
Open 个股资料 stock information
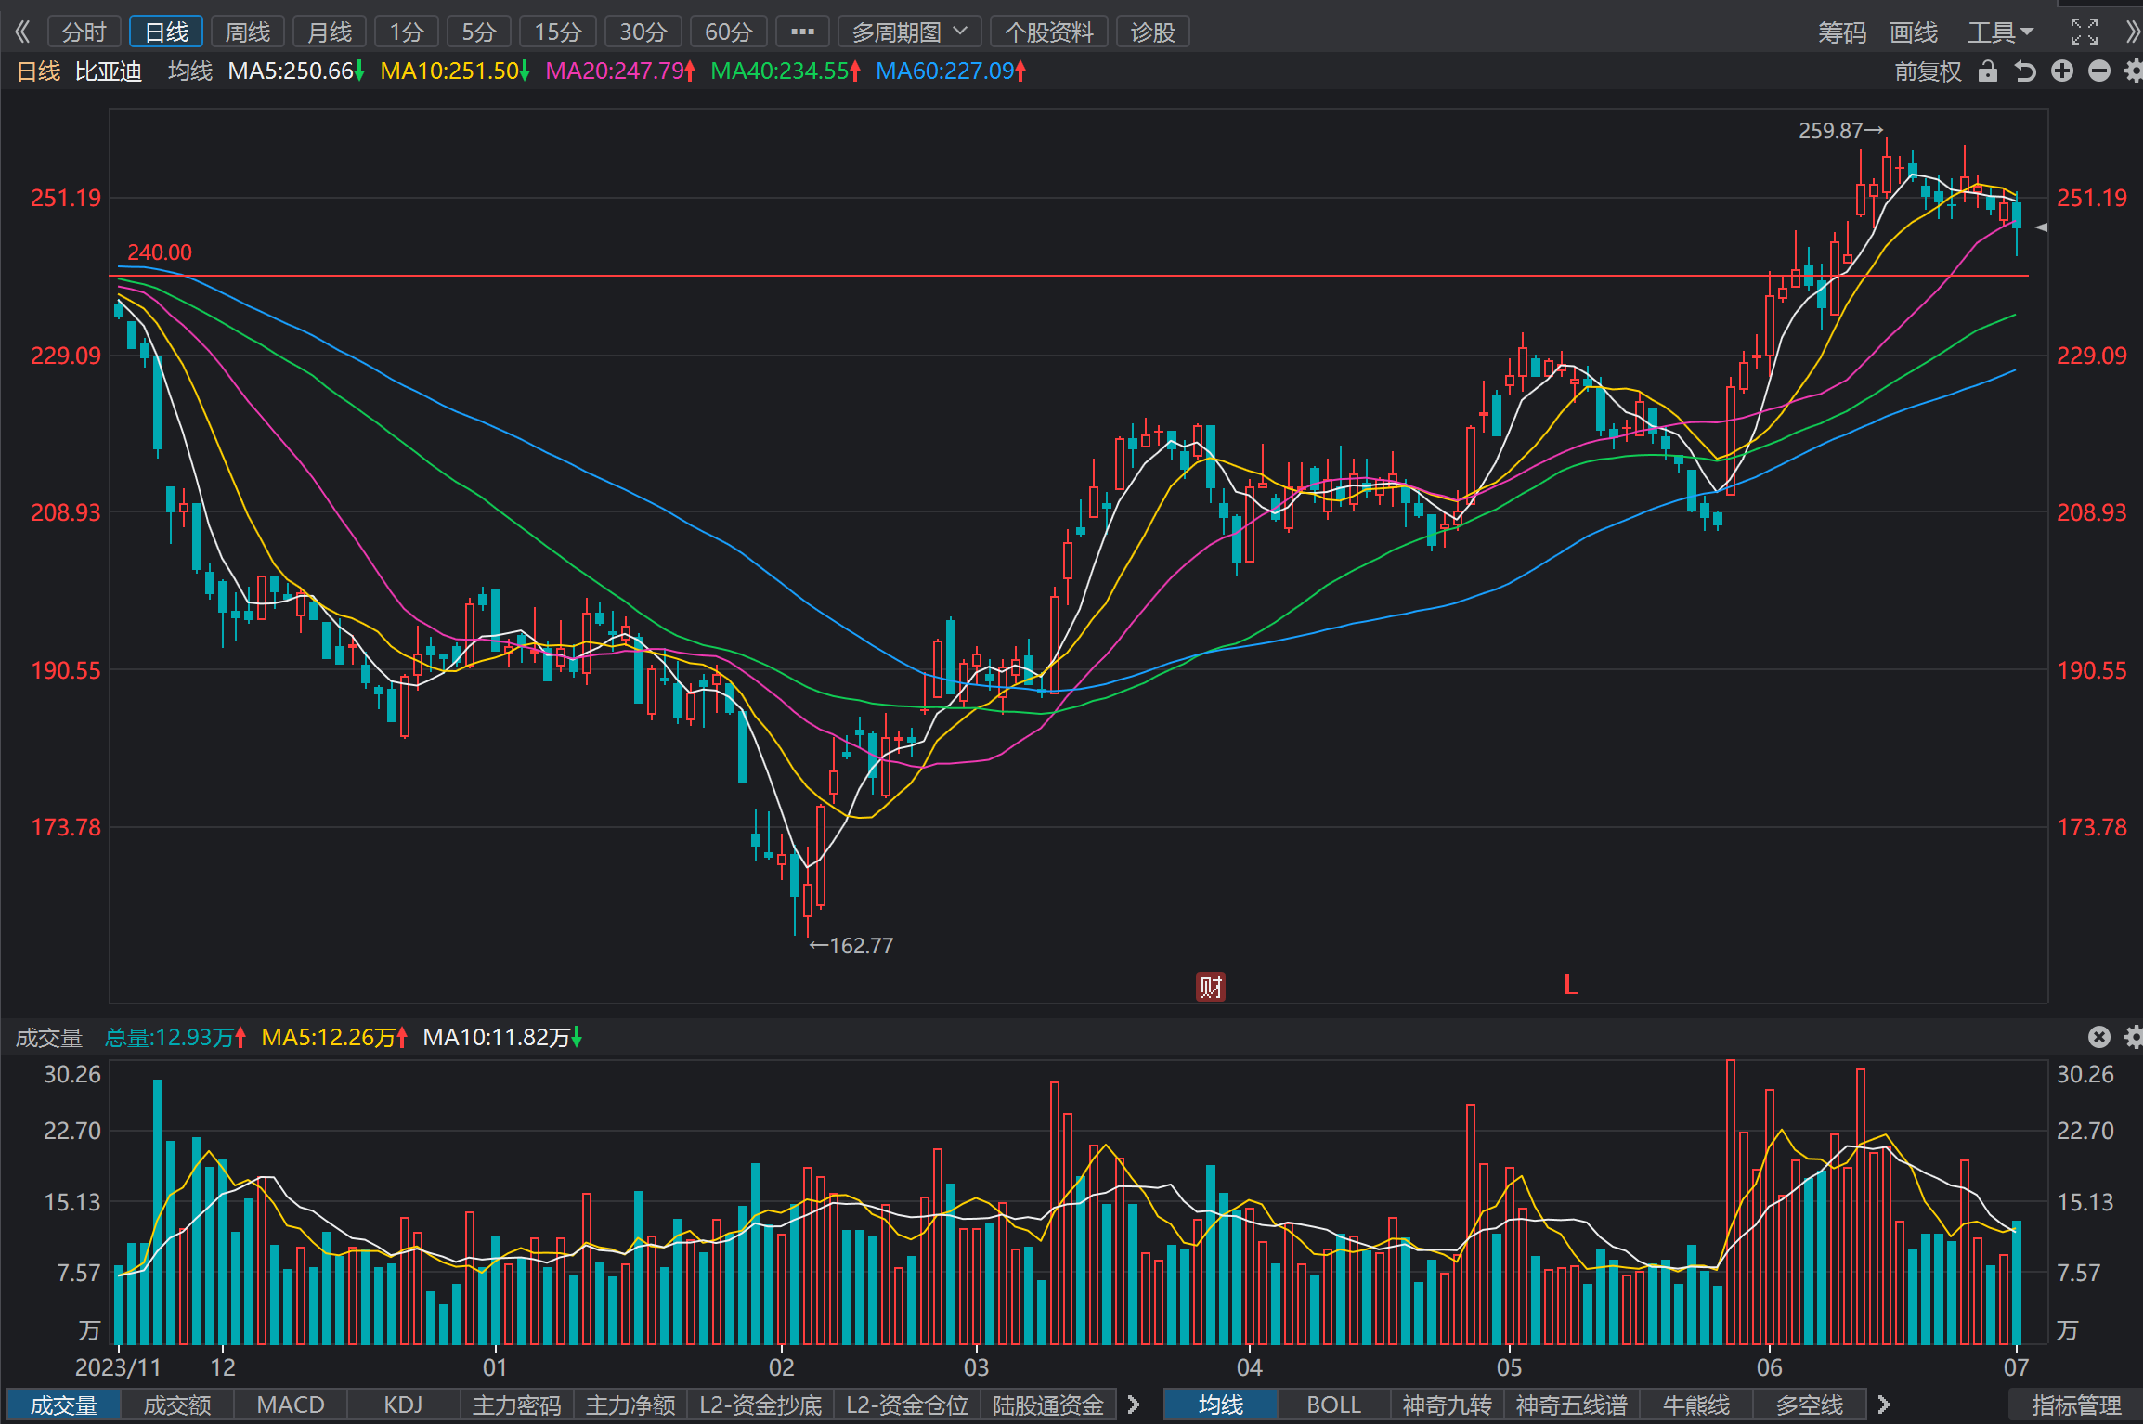point(1049,32)
